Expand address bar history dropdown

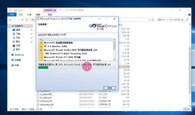tap(149, 20)
